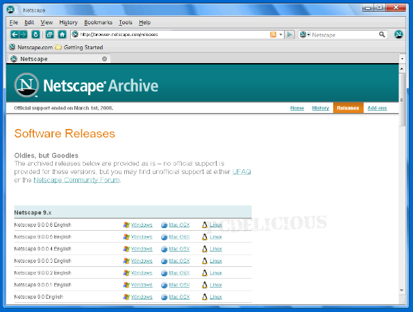Go to the Home page link
This screenshot has height=312, width=413.
coord(297,108)
